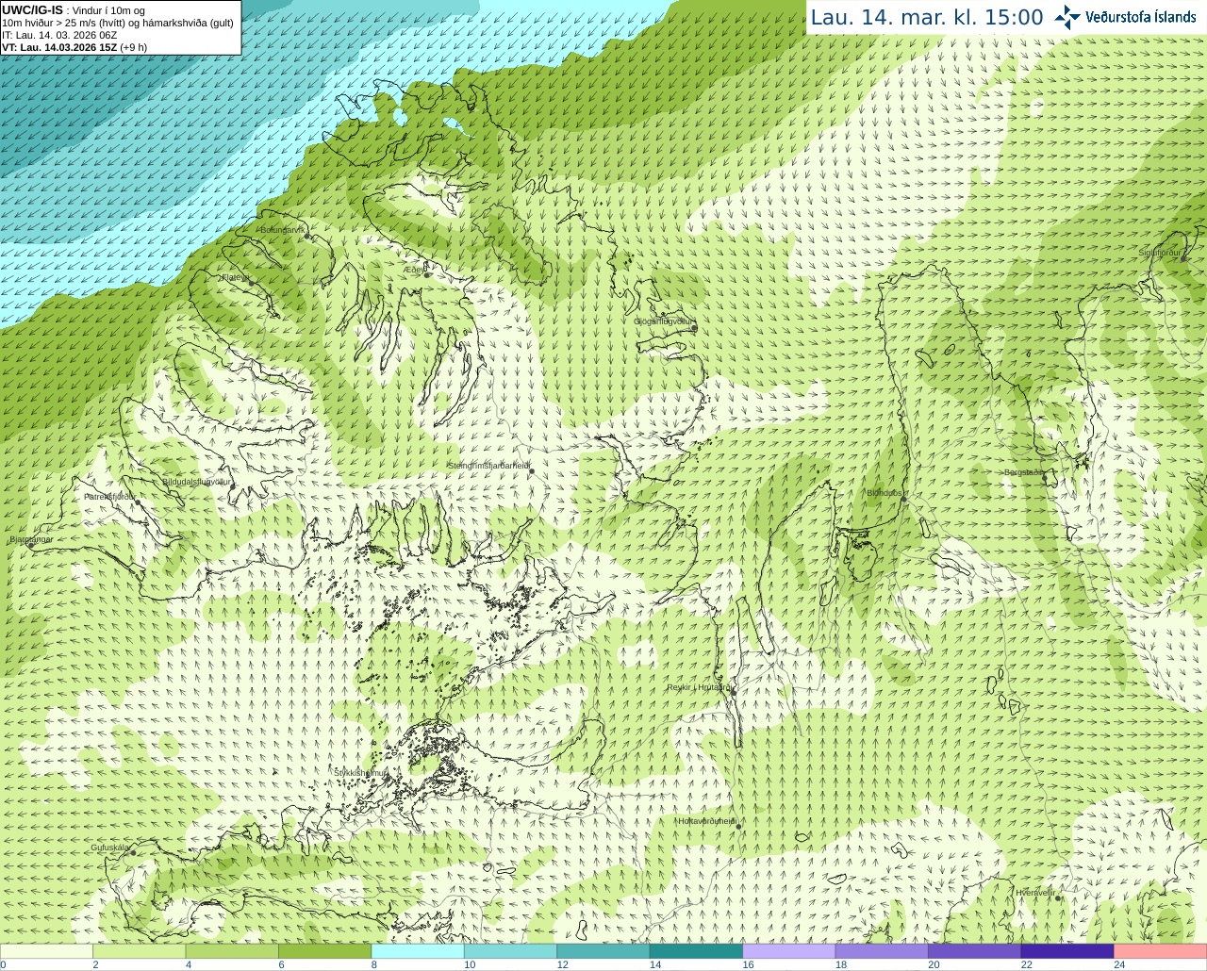Click the Steingrímsfjarðarheiði station marker

pos(531,470)
